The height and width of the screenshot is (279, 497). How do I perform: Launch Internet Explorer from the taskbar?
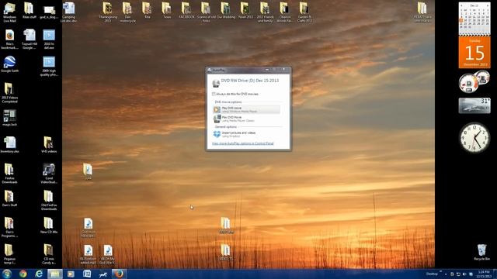click(x=39, y=274)
